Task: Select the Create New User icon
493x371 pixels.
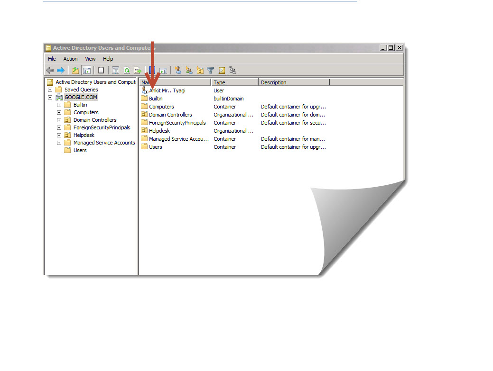Action: 177,70
